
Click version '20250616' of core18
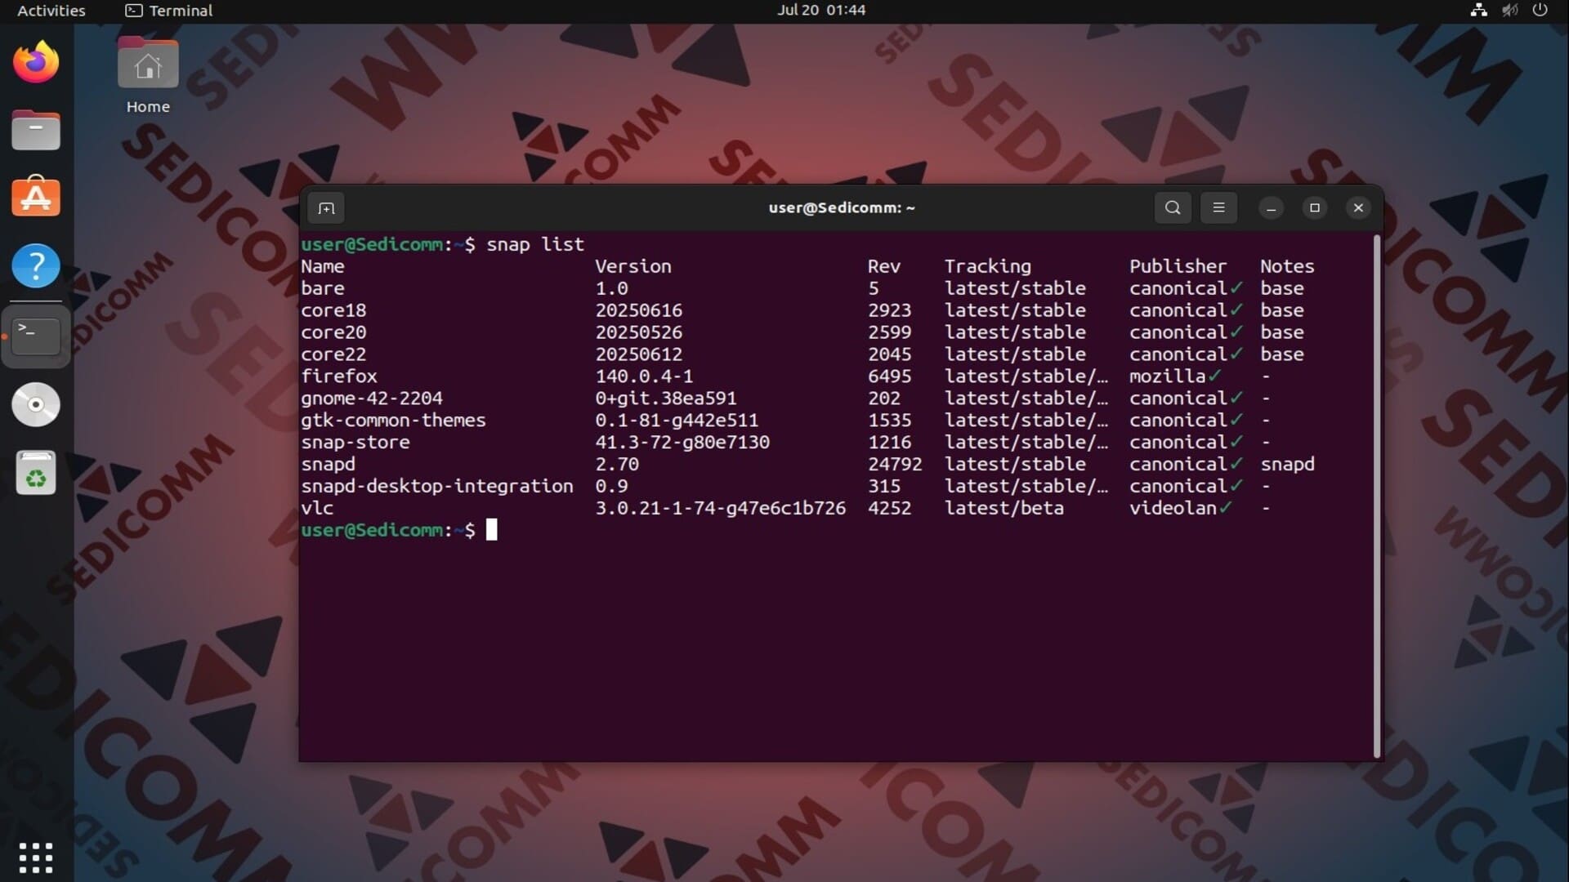[639, 310]
